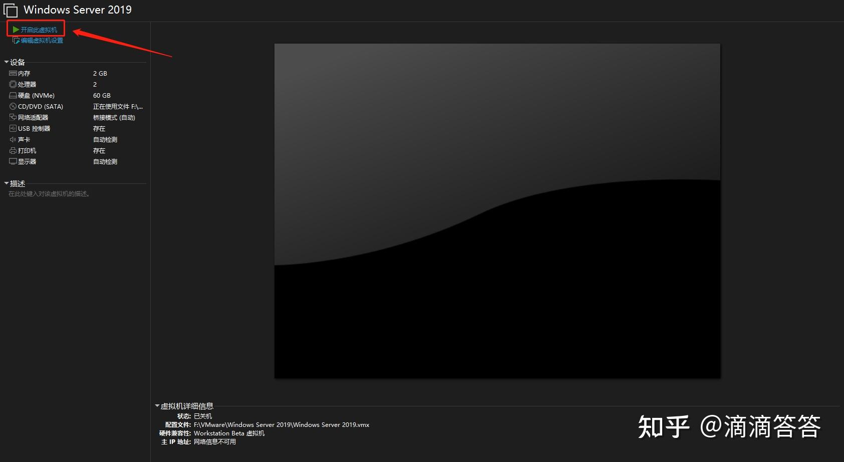Screen dimensions: 844x462
Task: Collapse the 虚拟机详细信息 section
Action: (x=157, y=406)
